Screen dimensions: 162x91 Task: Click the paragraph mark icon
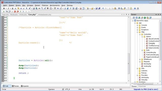(27, 8)
